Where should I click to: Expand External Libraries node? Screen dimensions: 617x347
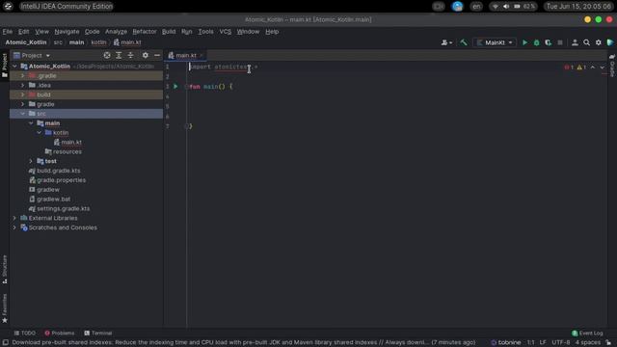point(14,218)
